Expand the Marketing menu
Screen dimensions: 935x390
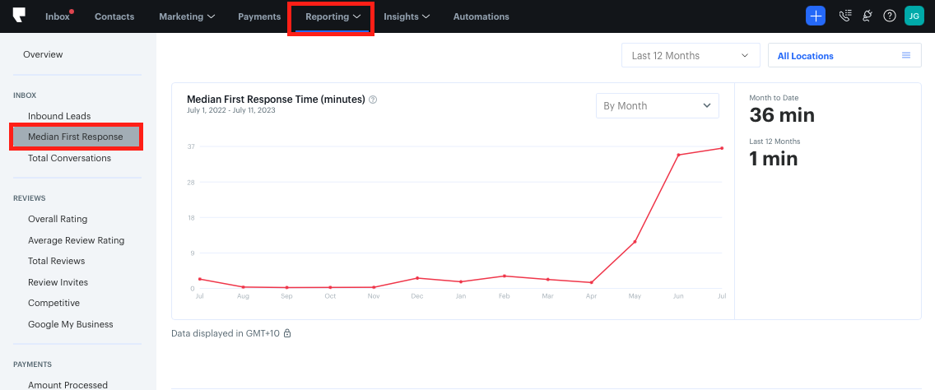(x=187, y=16)
